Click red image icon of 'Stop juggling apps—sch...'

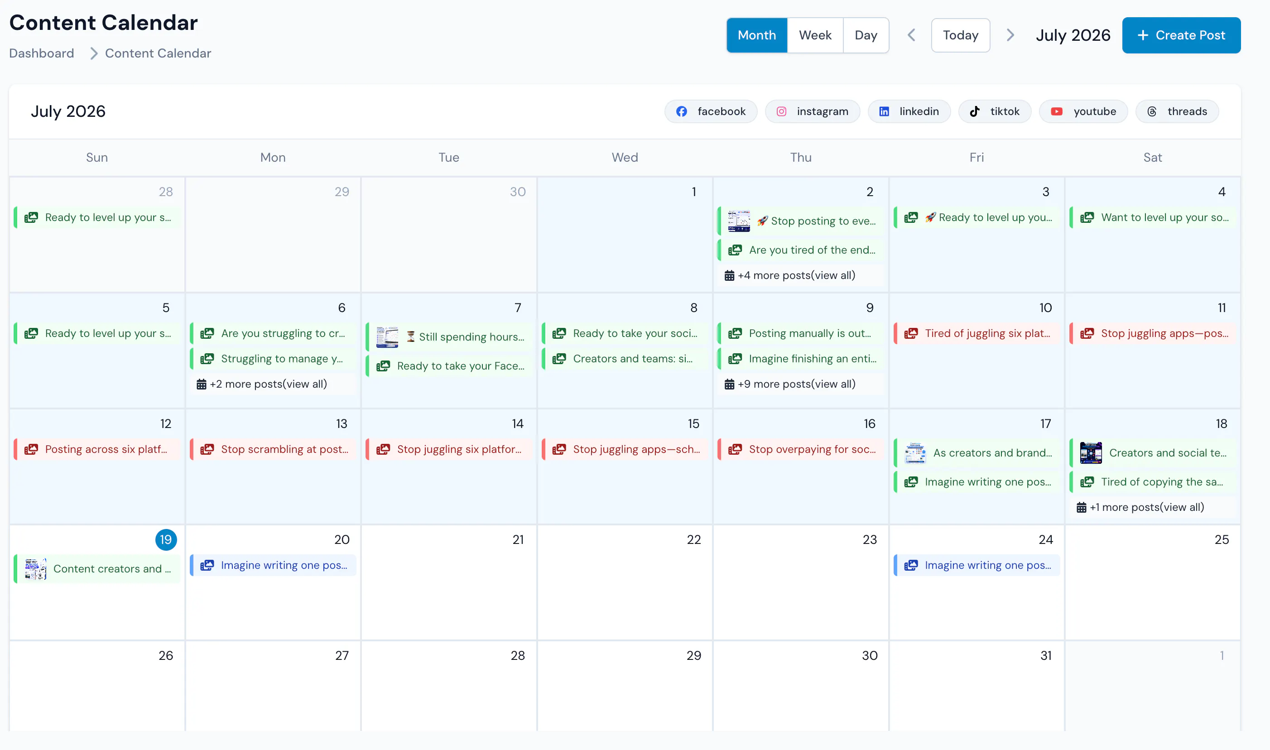[559, 449]
